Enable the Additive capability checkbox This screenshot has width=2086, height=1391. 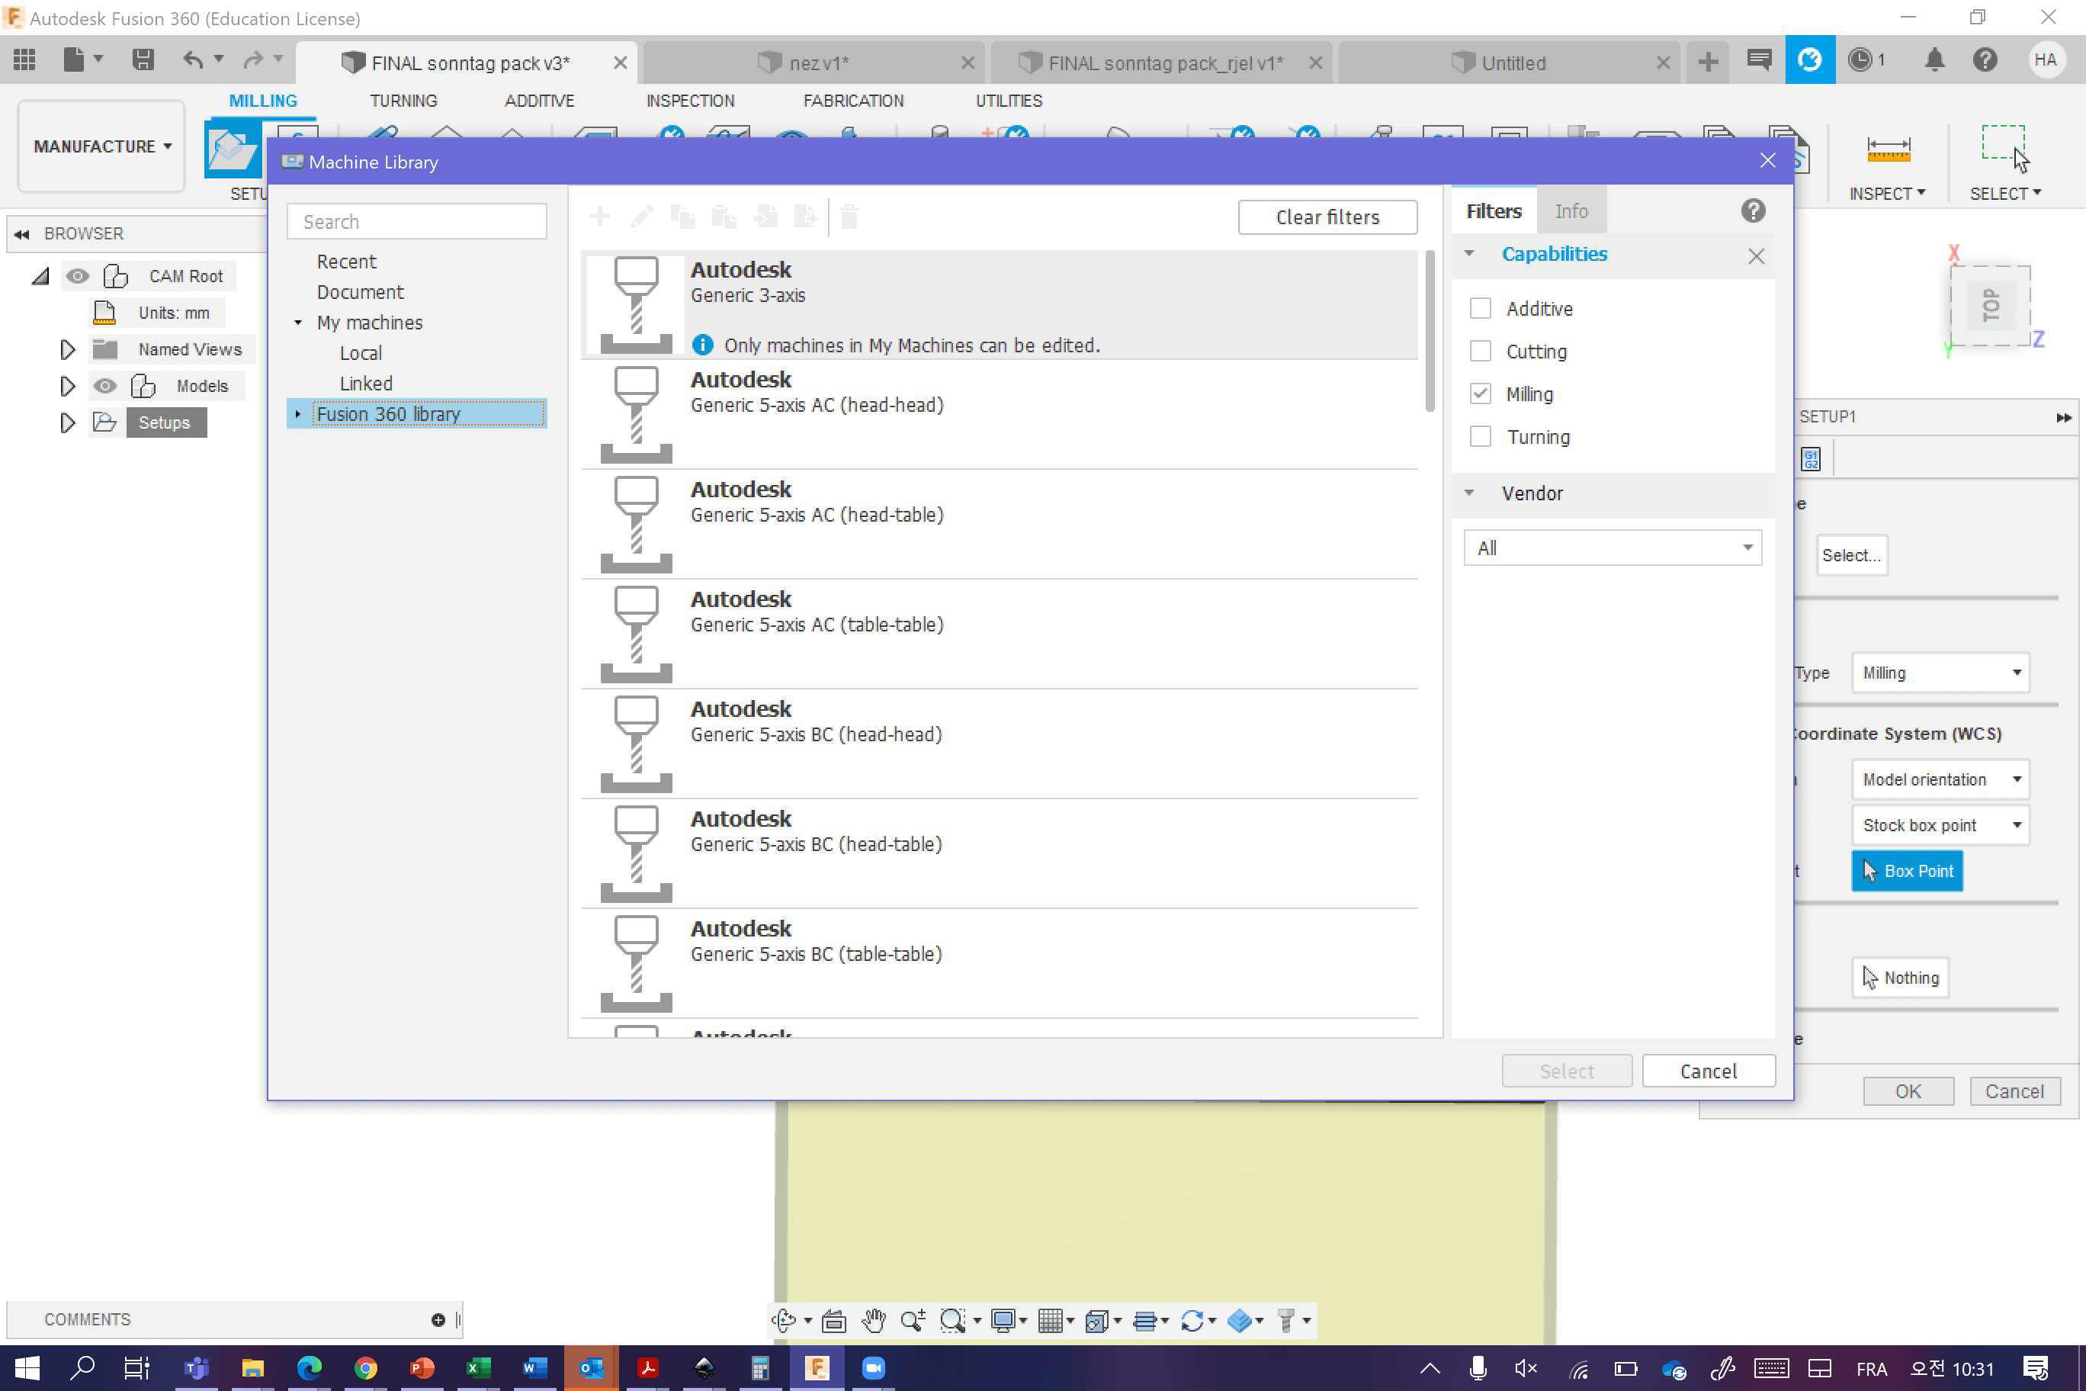pos(1480,309)
